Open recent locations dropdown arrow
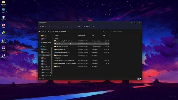This screenshot has width=178, height=100. (46, 31)
